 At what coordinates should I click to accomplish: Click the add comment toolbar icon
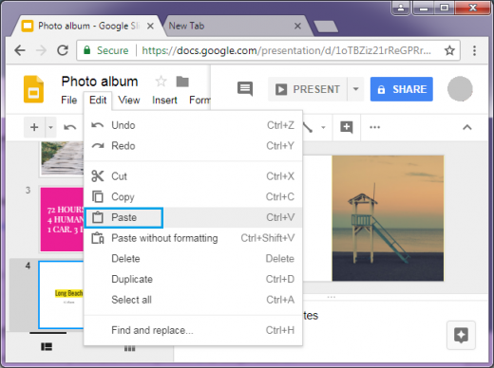click(x=347, y=127)
